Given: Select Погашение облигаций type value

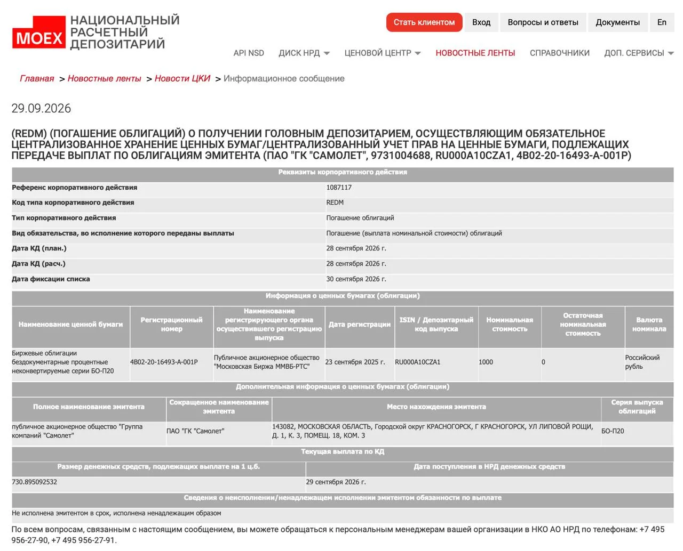Looking at the screenshot, I should click(360, 218).
